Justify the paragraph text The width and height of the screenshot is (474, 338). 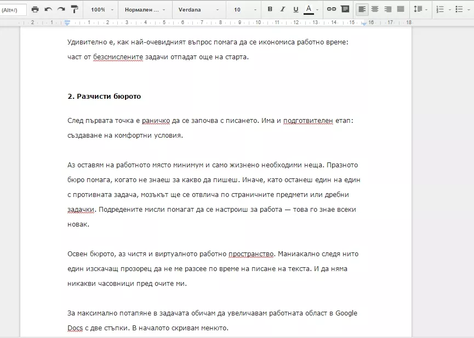tap(401, 9)
